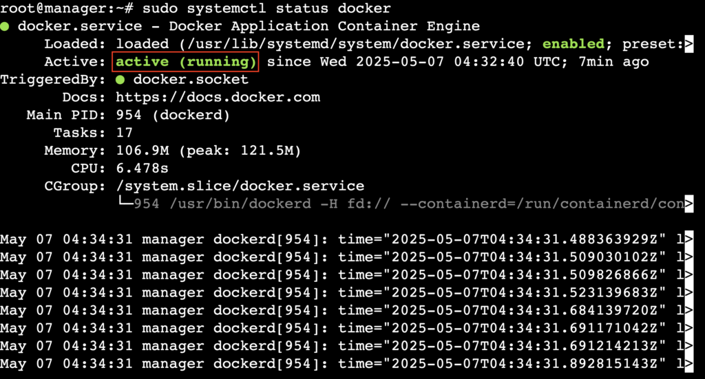Click the truncation arrow after --containerd=/run/containerd/con
Screen dimensions: 705x379
tap(688, 204)
